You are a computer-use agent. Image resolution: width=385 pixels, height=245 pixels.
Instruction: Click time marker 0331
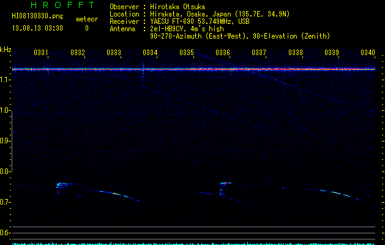coord(41,53)
